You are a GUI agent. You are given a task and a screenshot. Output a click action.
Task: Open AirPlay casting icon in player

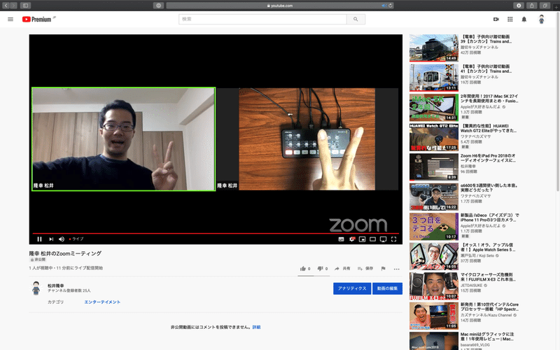383,239
